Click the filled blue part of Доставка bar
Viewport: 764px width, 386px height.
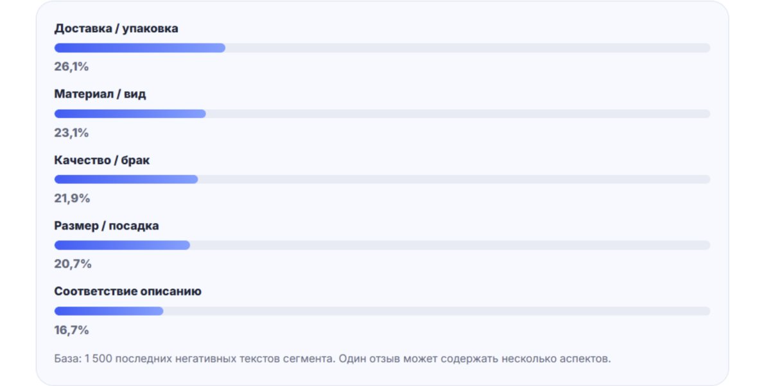[x=140, y=47]
